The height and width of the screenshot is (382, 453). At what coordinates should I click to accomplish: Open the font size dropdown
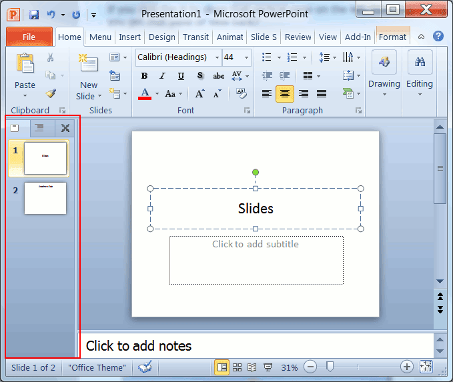pos(246,57)
